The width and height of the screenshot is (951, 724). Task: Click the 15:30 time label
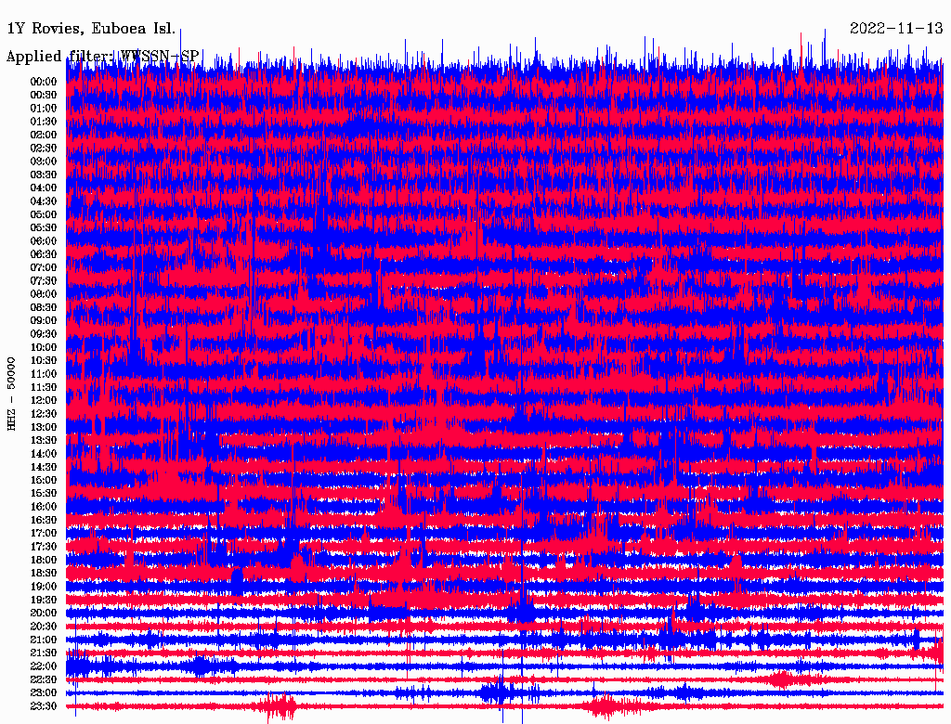[44, 493]
